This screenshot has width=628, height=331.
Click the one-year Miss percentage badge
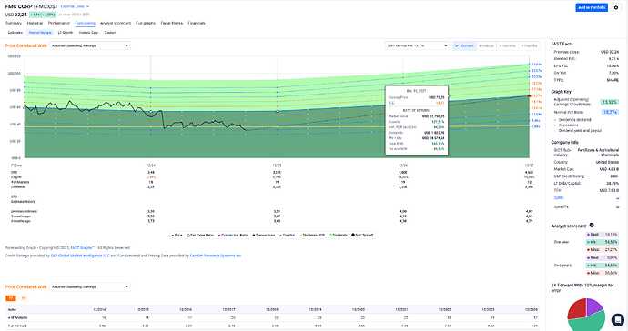coord(602,250)
